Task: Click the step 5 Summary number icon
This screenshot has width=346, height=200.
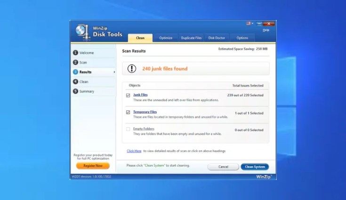Action: pos(75,91)
